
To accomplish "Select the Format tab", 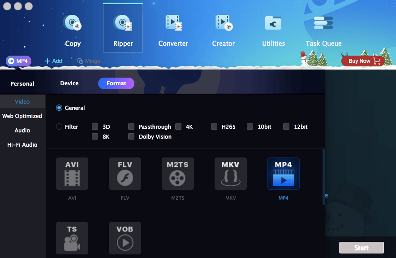I will coord(116,83).
